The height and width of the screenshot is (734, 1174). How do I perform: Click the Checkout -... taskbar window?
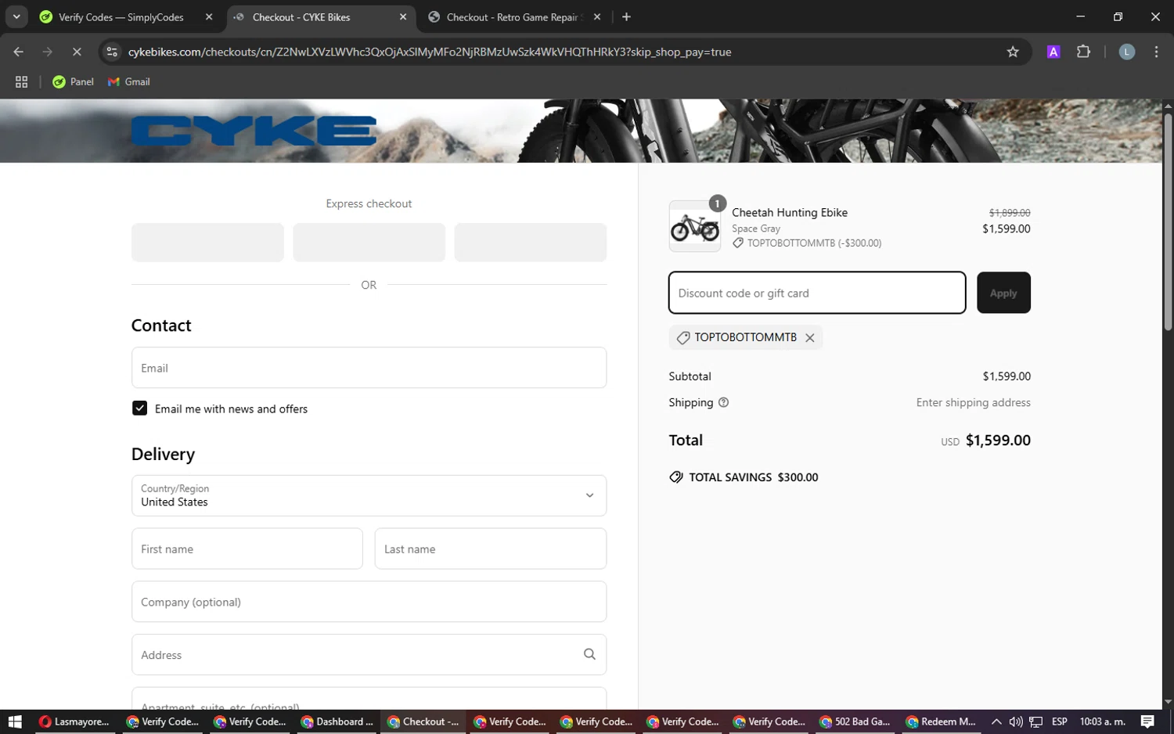click(x=423, y=721)
